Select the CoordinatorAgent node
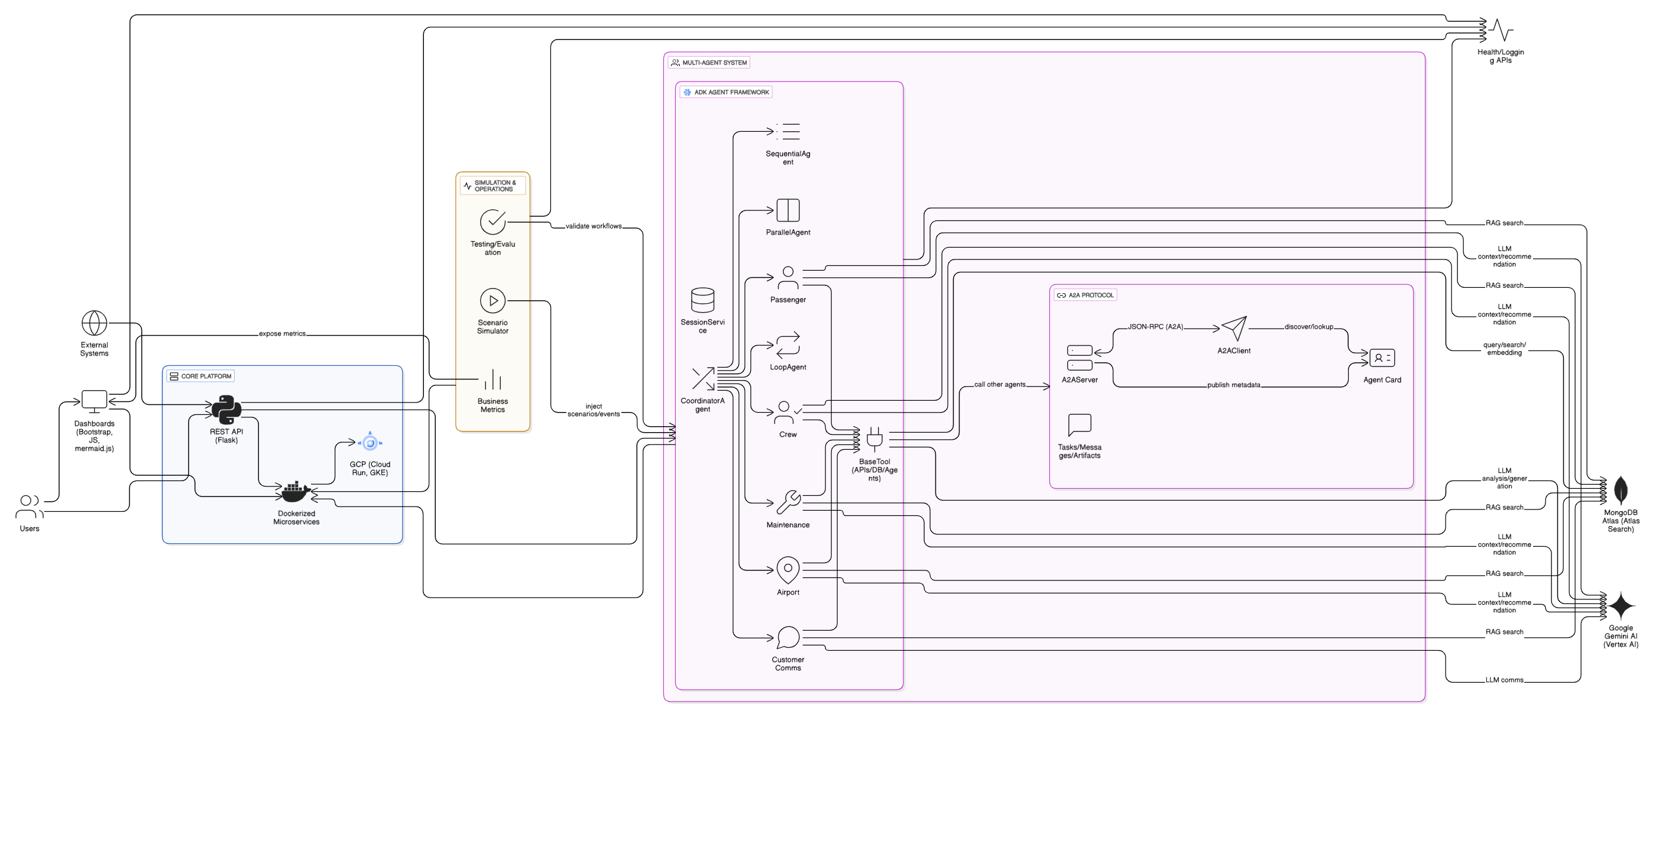 [704, 380]
